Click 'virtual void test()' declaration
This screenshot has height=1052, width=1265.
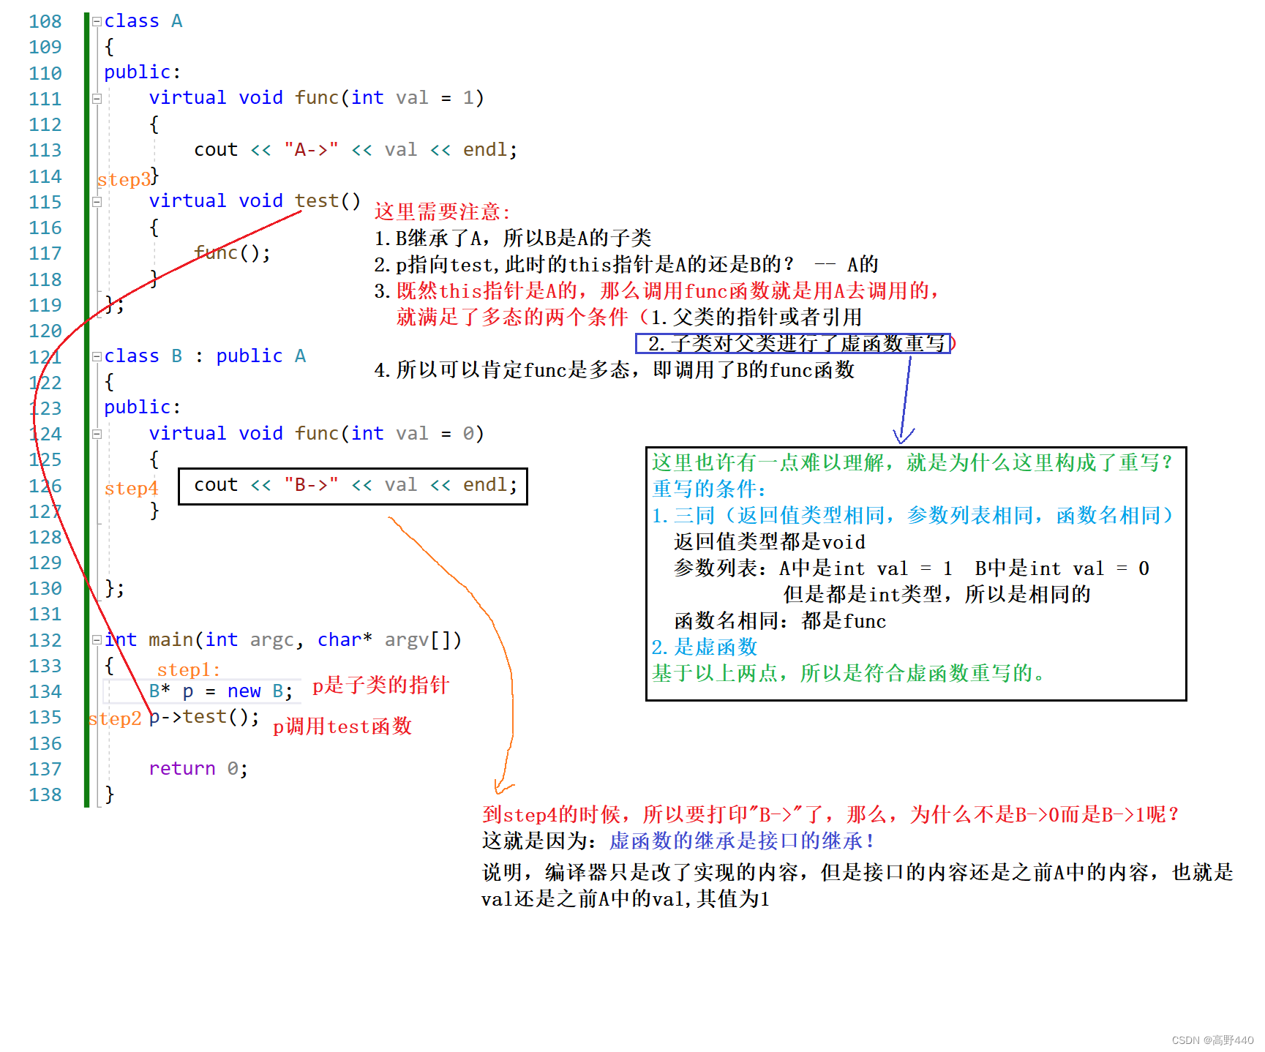(255, 201)
